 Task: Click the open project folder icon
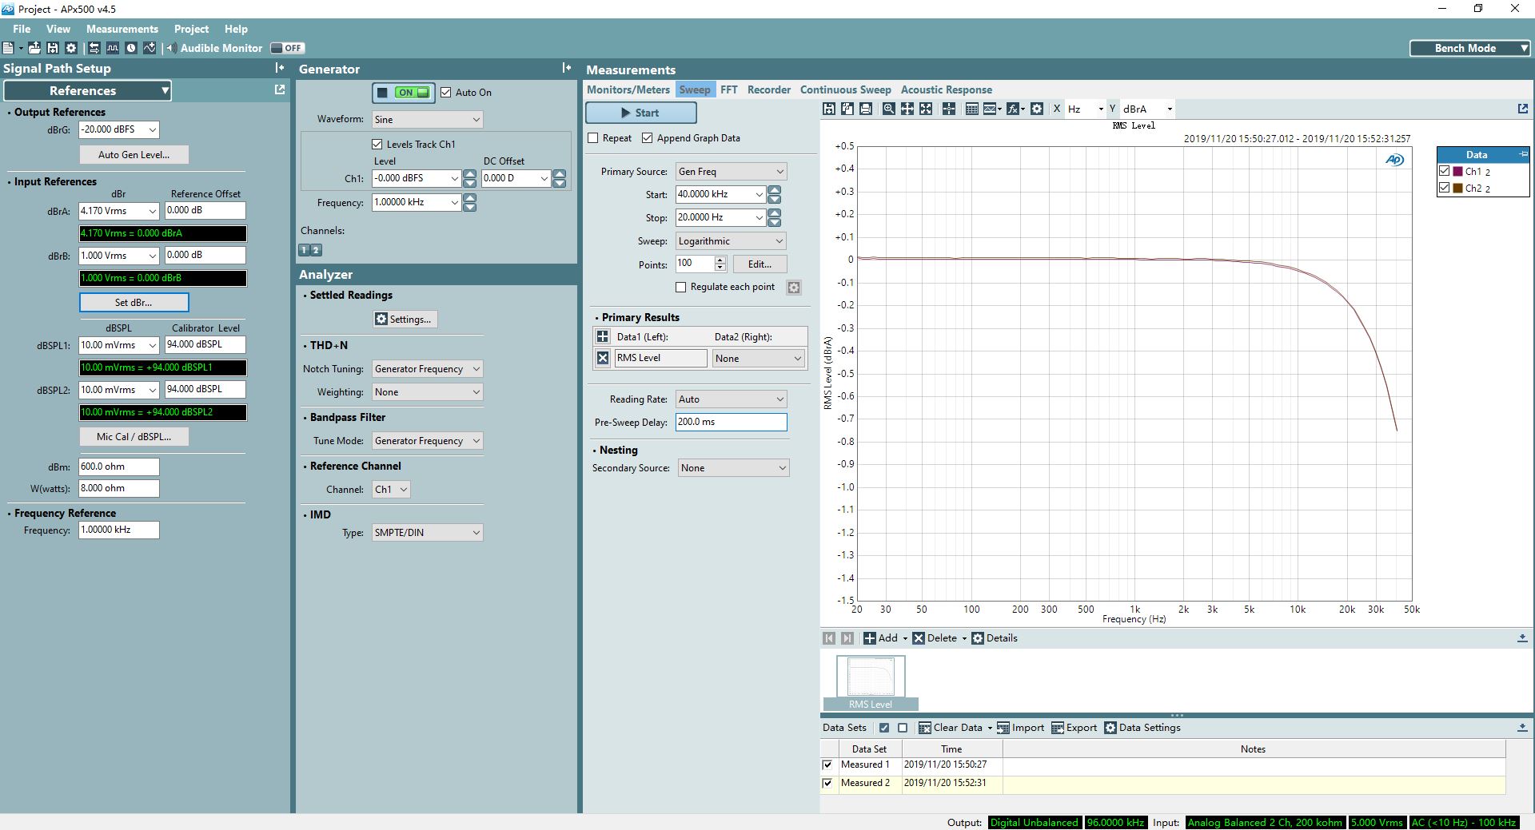click(34, 48)
